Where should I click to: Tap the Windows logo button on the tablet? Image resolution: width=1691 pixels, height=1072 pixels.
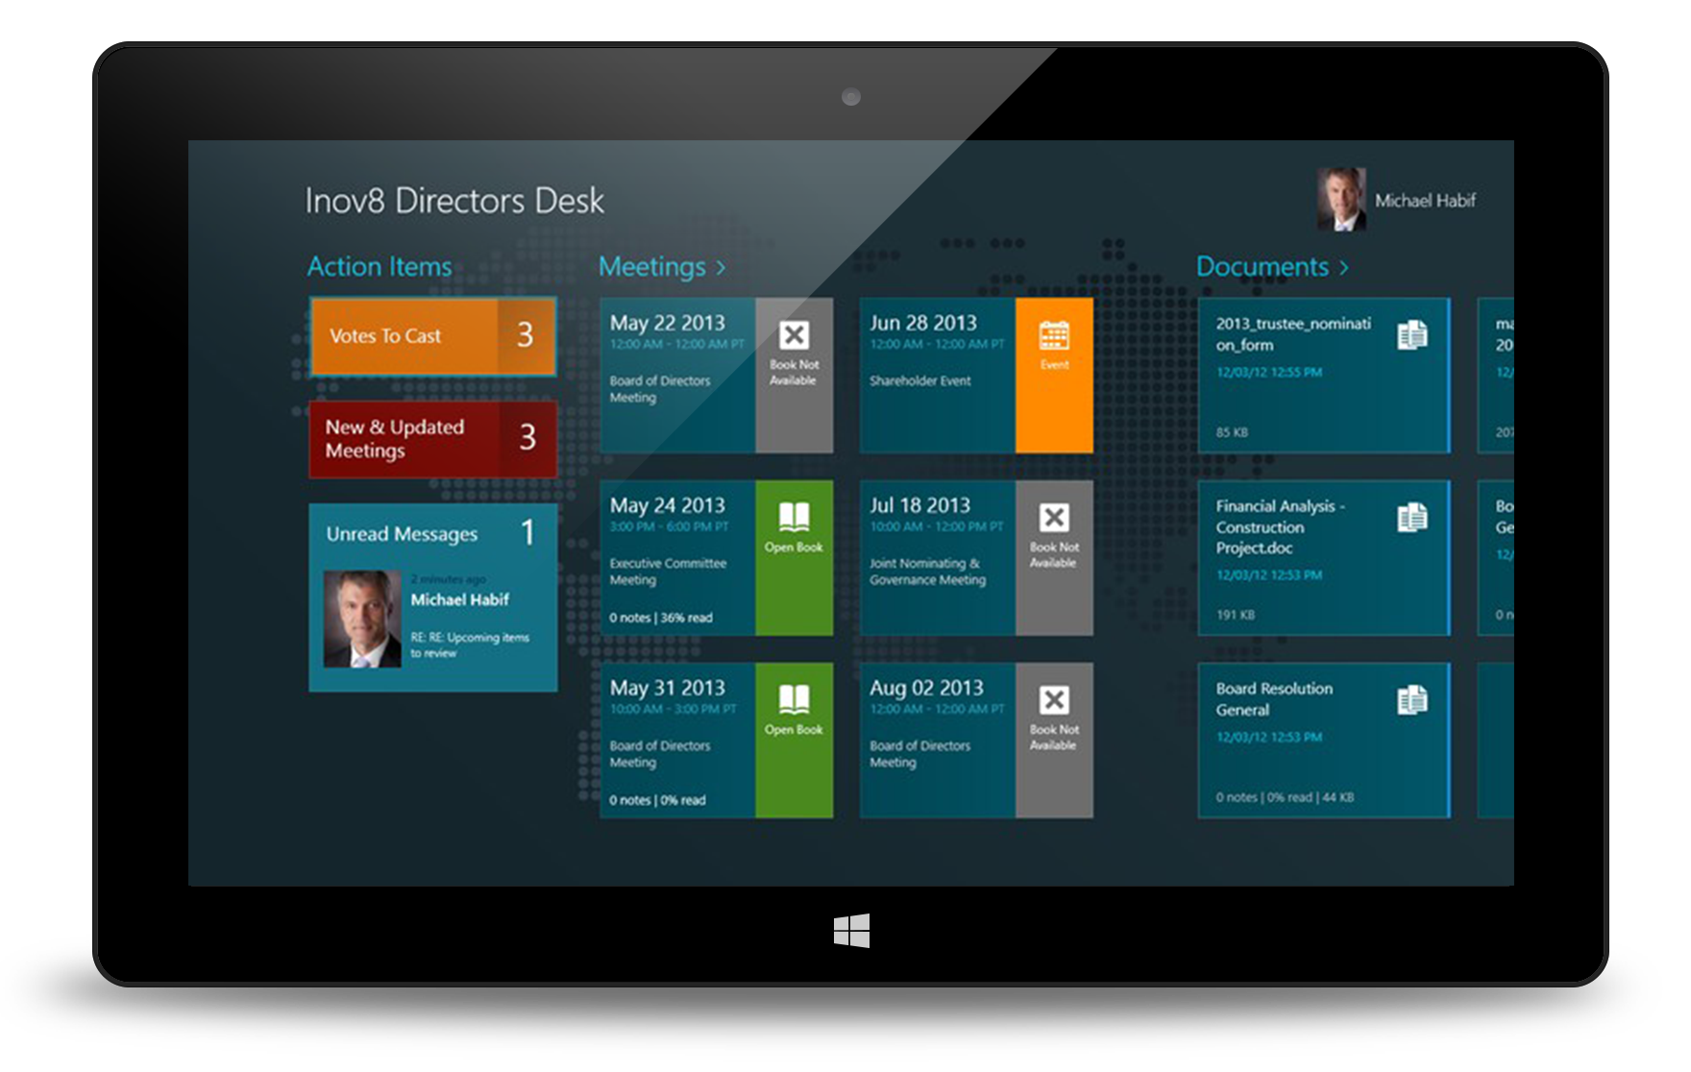(851, 931)
